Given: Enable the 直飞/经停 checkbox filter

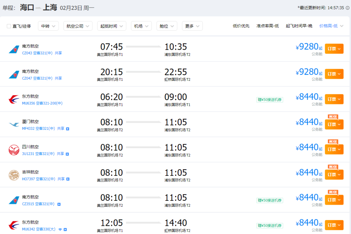Looking at the screenshot, I should click(x=9, y=26).
